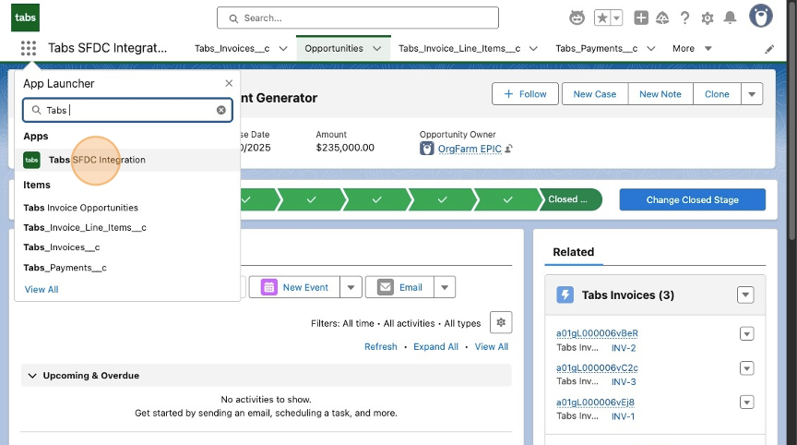The height and width of the screenshot is (445, 797).
Task: Open invoice record a01gL000006vBeR
Action: pos(597,333)
